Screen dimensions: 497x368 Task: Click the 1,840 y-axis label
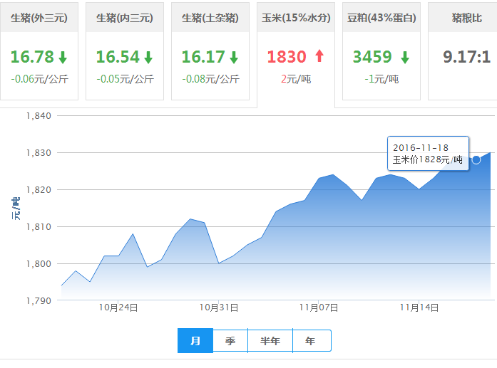(39, 116)
